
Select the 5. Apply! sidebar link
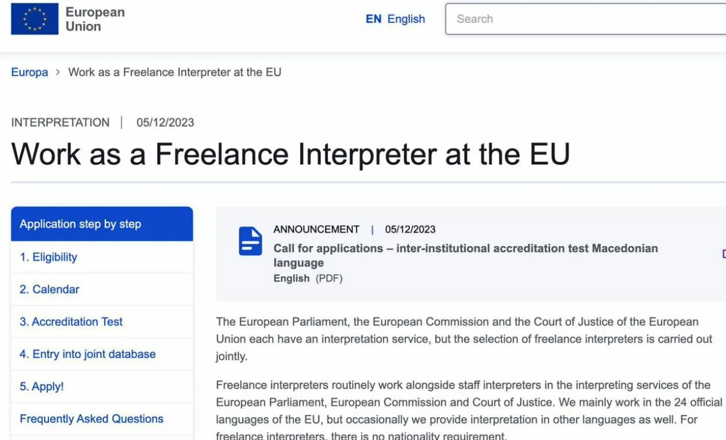pos(102,387)
